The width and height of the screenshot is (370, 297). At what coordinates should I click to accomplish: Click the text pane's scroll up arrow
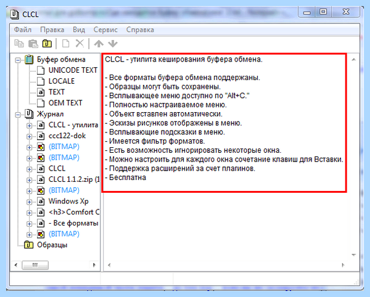point(354,60)
